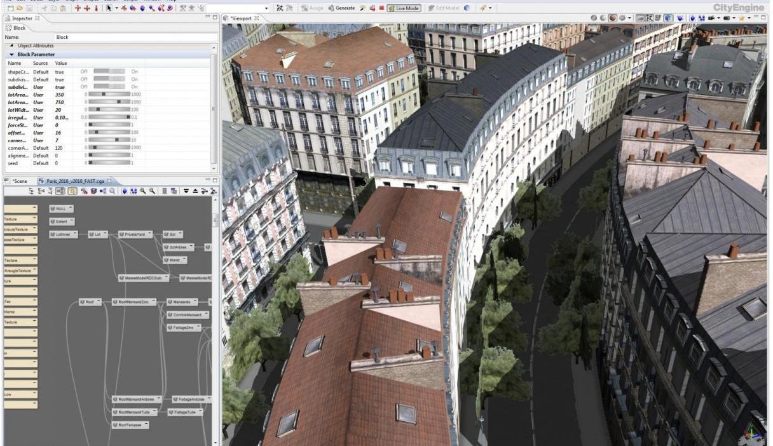Toggle the shapeCr... Off/On switch
Image resolution: width=773 pixels, height=446 pixels.
109,72
